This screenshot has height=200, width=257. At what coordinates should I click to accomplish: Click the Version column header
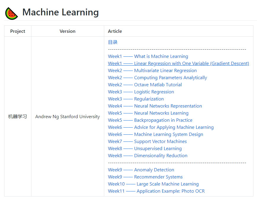click(x=68, y=31)
